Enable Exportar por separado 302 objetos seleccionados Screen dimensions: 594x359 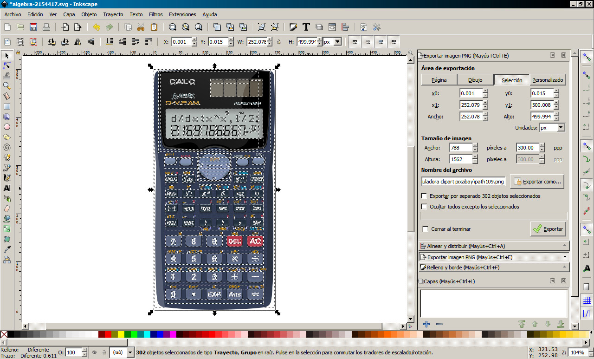pyautogui.click(x=424, y=196)
